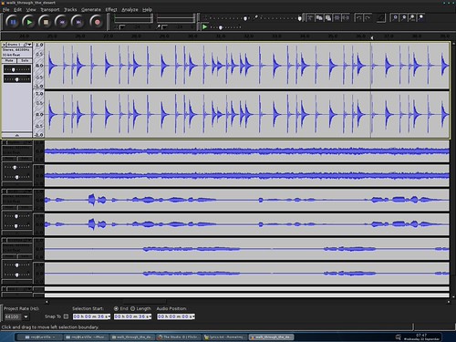Skip to end with the fast-forward button
Screen dimensions: 456x342
(x=78, y=22)
